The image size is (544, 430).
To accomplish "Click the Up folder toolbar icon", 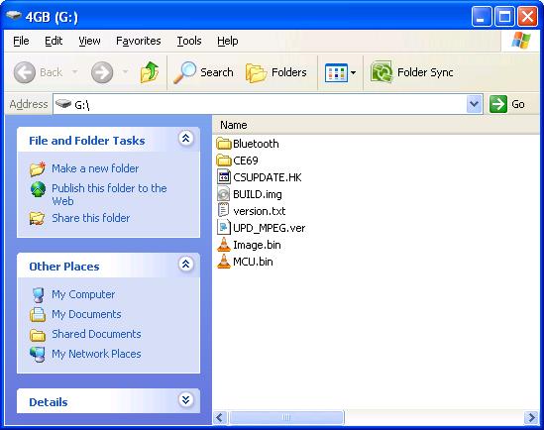I will point(150,72).
